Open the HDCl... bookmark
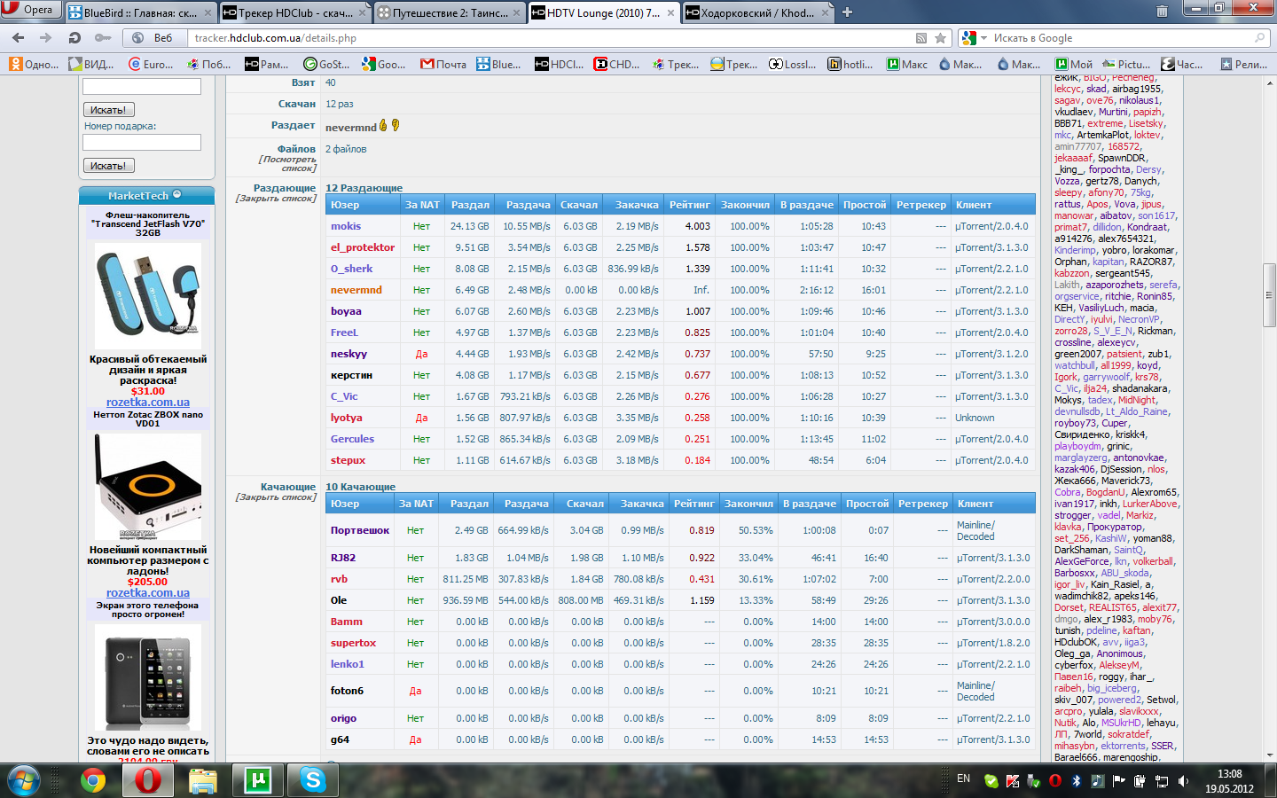Image resolution: width=1277 pixels, height=798 pixels. 560,64
